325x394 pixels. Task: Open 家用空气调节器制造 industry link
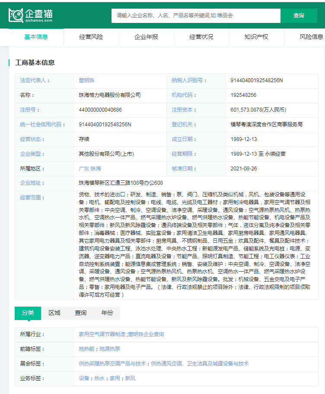[102, 334]
